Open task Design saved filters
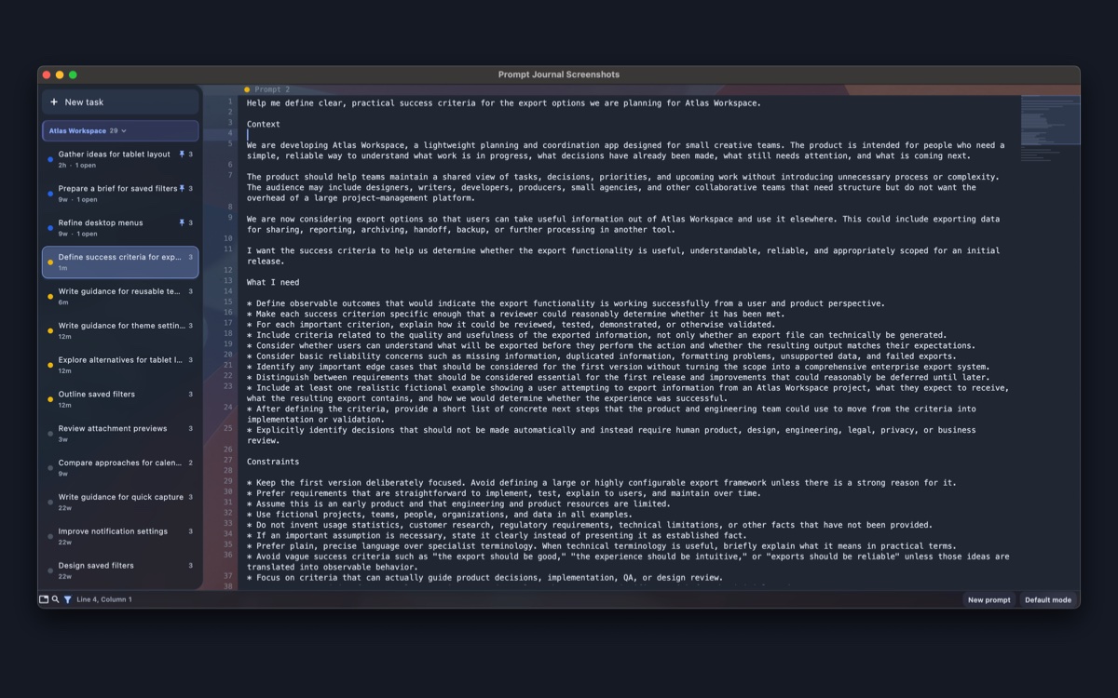 pyautogui.click(x=120, y=570)
